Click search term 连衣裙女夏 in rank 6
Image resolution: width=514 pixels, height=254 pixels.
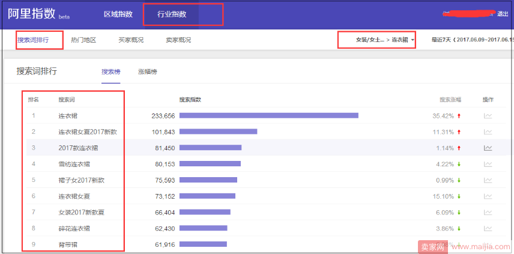(x=74, y=196)
